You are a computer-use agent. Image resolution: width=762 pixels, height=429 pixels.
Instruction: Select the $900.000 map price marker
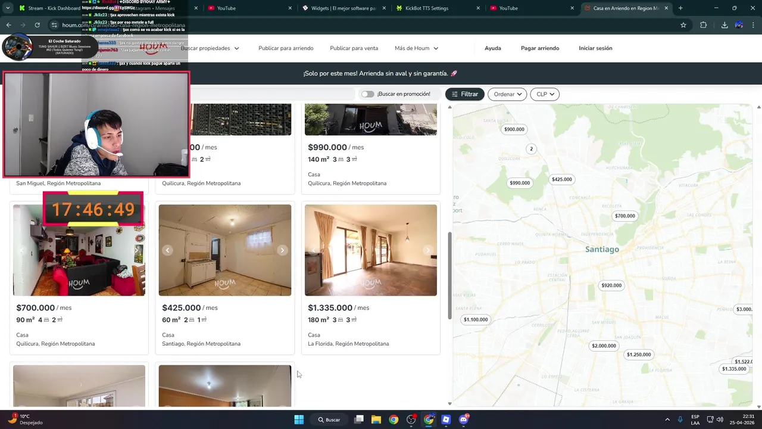(x=514, y=129)
